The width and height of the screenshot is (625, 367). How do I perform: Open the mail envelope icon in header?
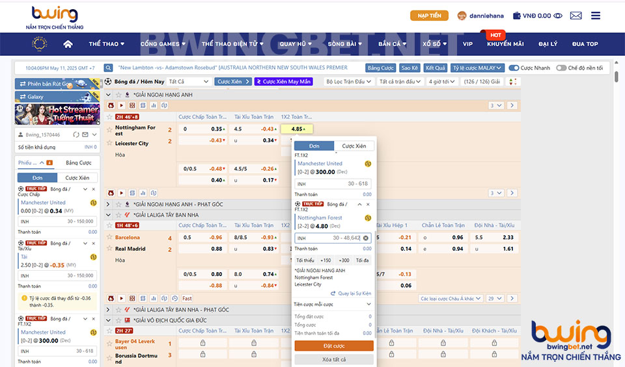pyautogui.click(x=576, y=16)
